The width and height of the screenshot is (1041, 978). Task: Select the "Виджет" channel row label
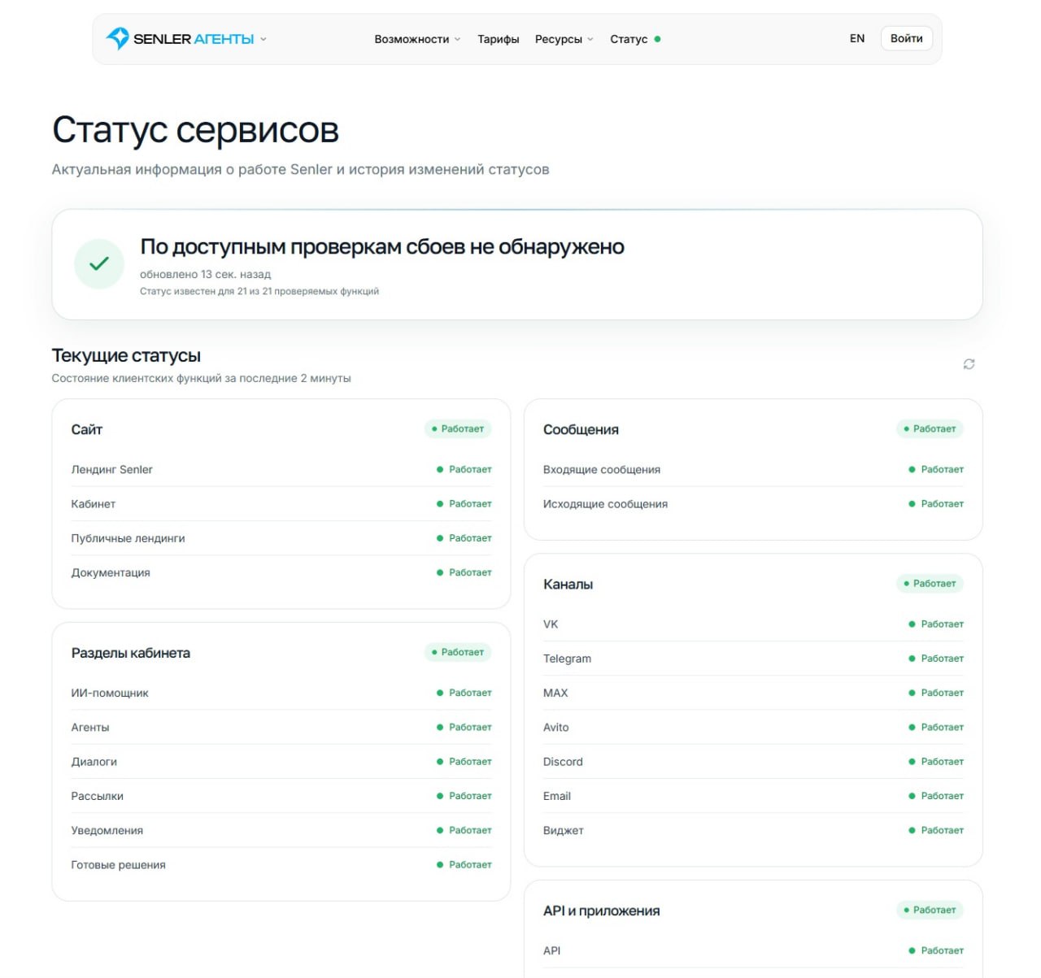click(x=564, y=830)
